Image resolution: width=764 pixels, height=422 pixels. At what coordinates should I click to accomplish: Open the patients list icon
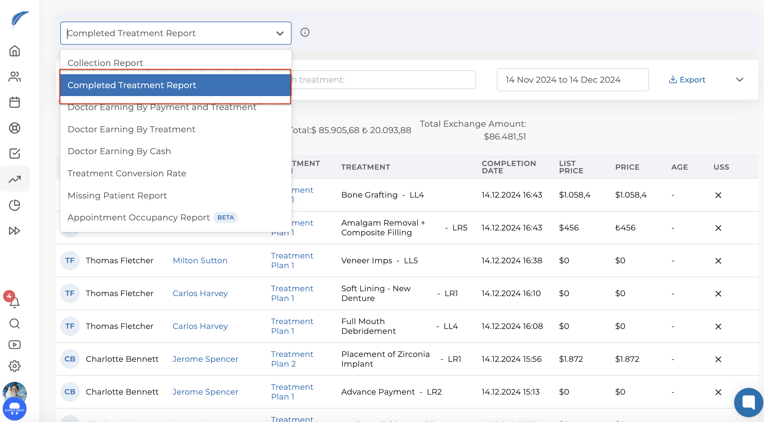click(15, 77)
